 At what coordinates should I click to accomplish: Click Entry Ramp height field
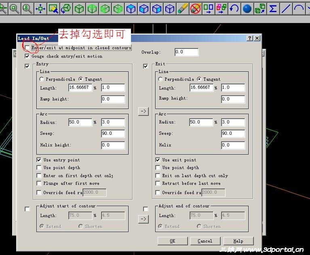coord(113,99)
